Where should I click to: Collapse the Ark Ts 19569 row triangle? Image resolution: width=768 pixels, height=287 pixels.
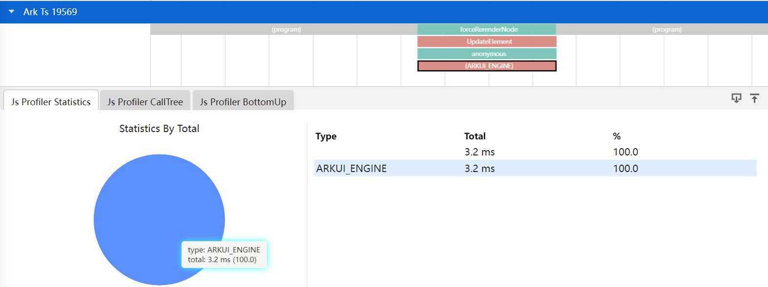[x=12, y=12]
